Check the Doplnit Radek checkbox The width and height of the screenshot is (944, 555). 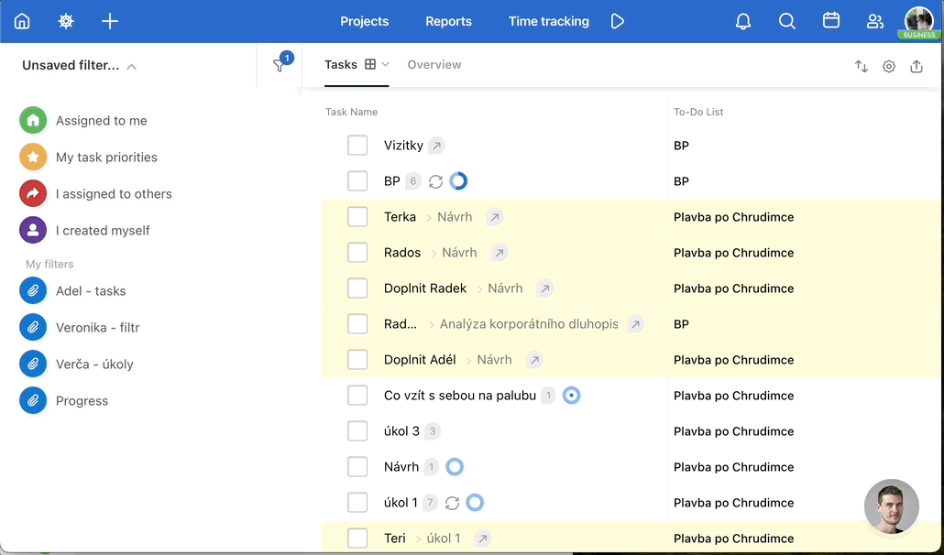click(x=357, y=288)
